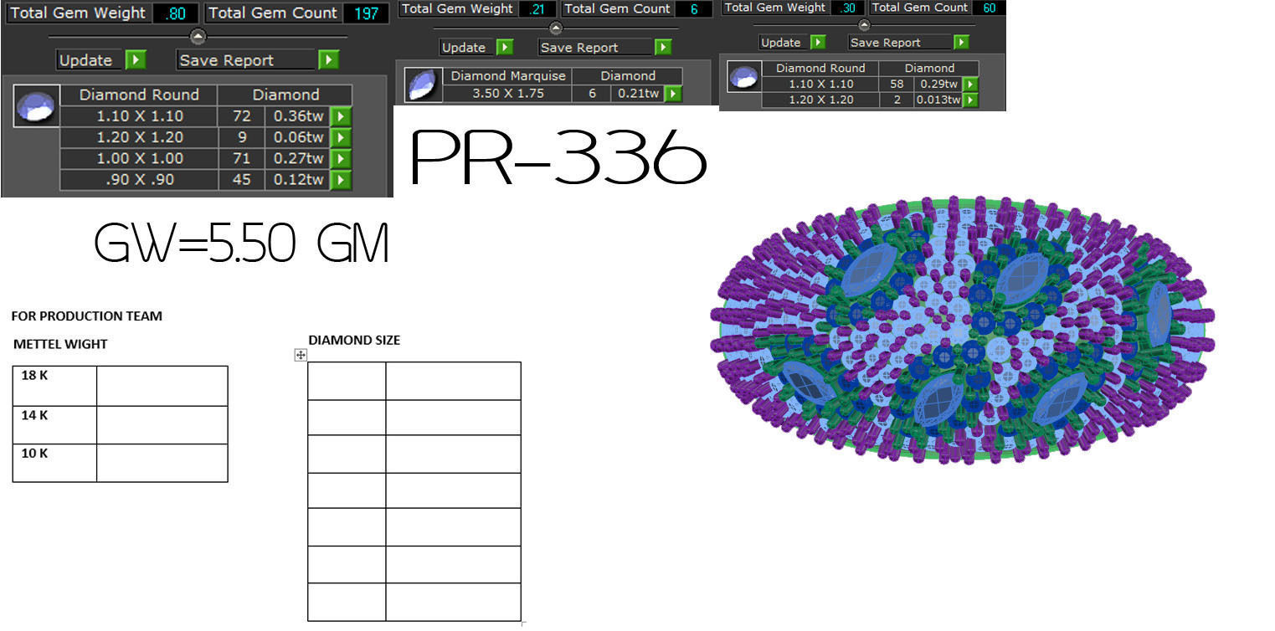Click green arrow on the 0.29tw row
Viewport: 1275px width, 631px height.
point(969,85)
